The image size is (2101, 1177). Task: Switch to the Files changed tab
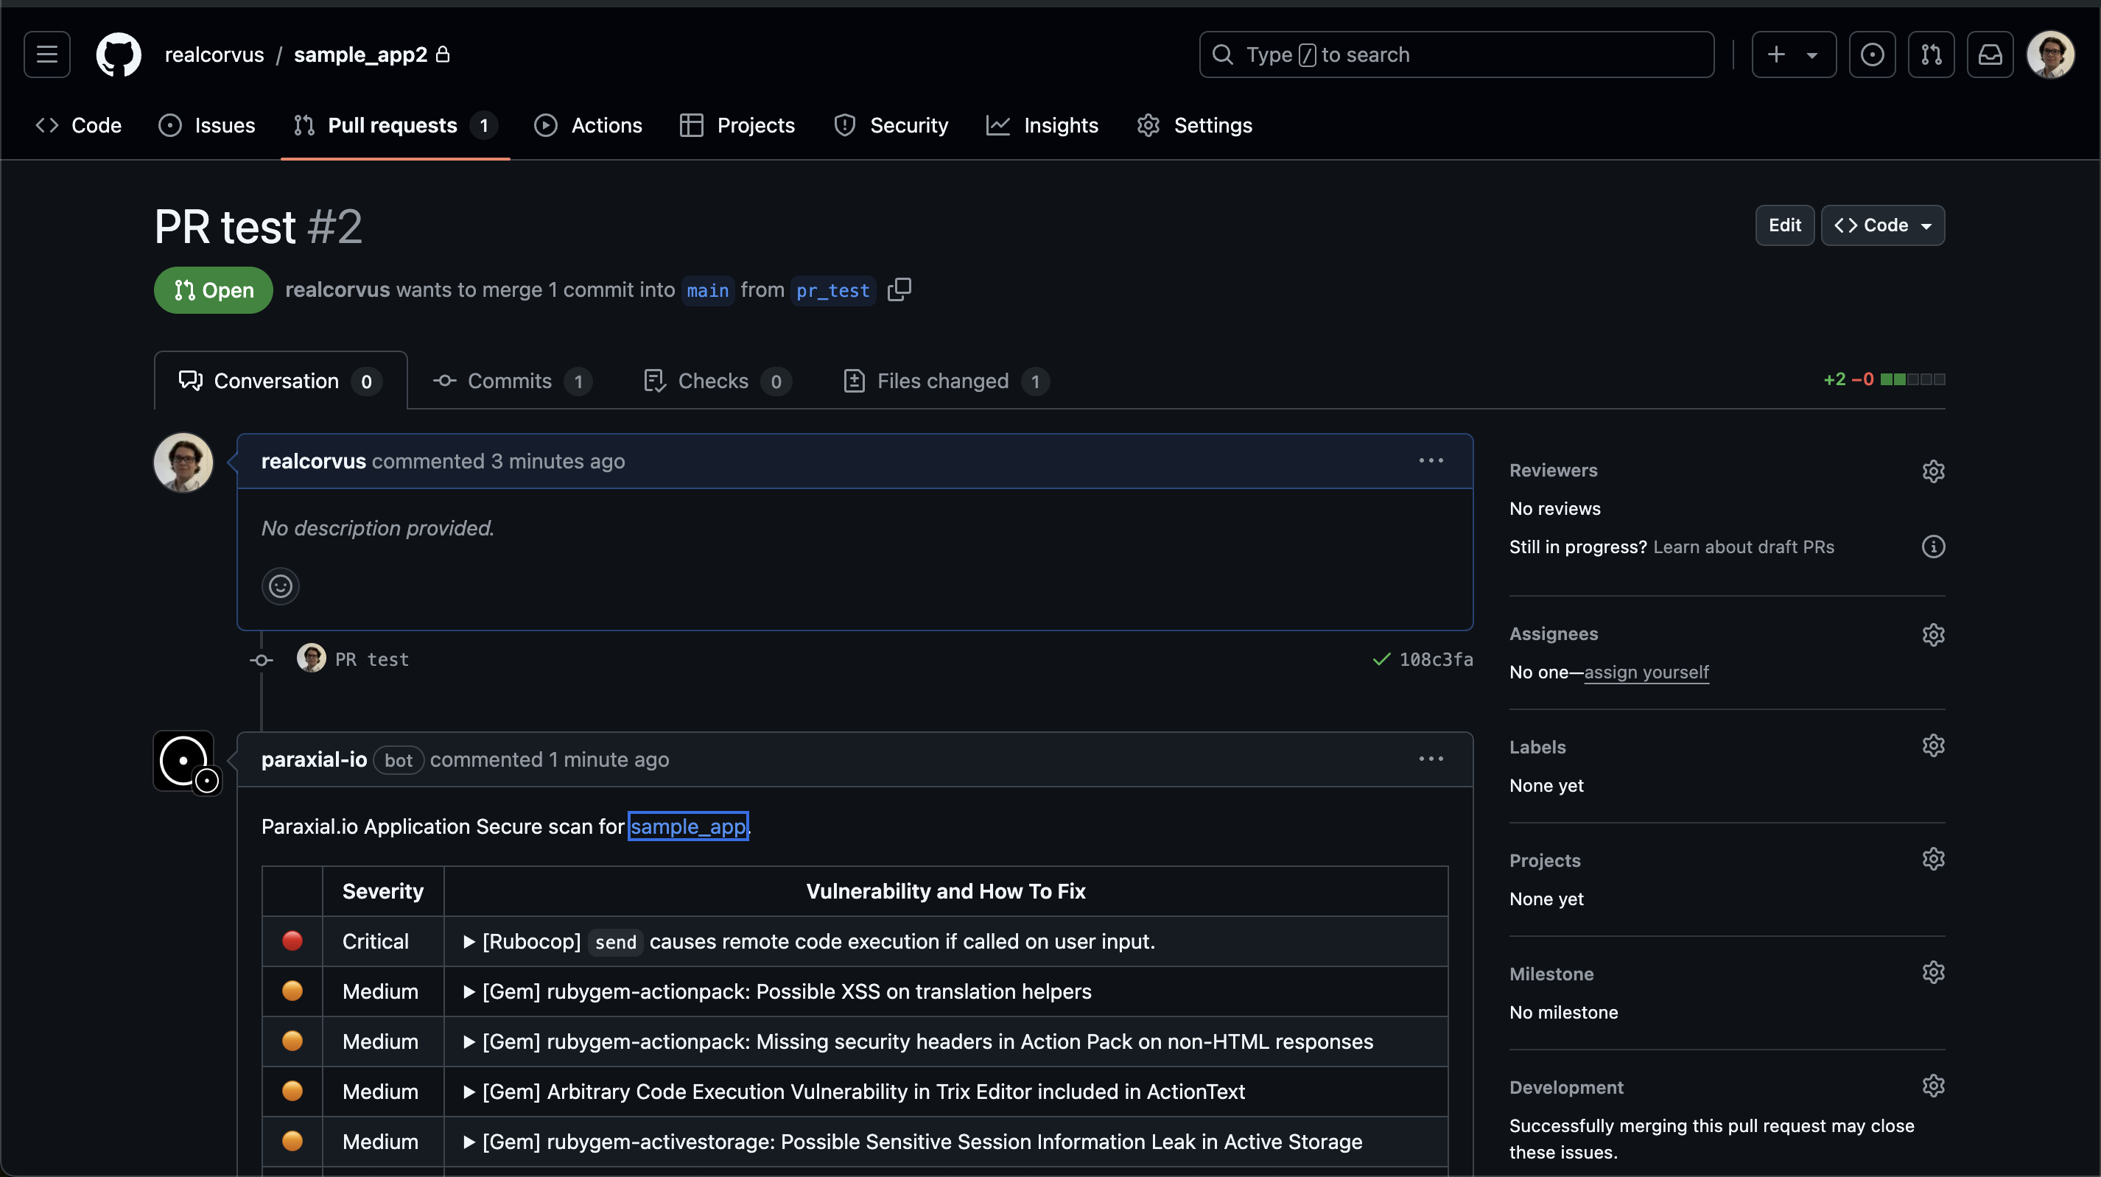pyautogui.click(x=946, y=381)
